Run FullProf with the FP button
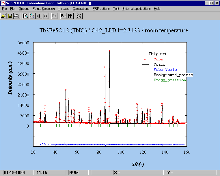Image resolution: width=220 pixels, height=176 pixels. click(x=70, y=16)
